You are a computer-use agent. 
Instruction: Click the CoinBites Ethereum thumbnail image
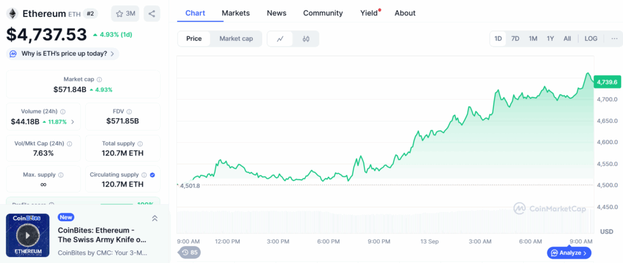pos(27,235)
